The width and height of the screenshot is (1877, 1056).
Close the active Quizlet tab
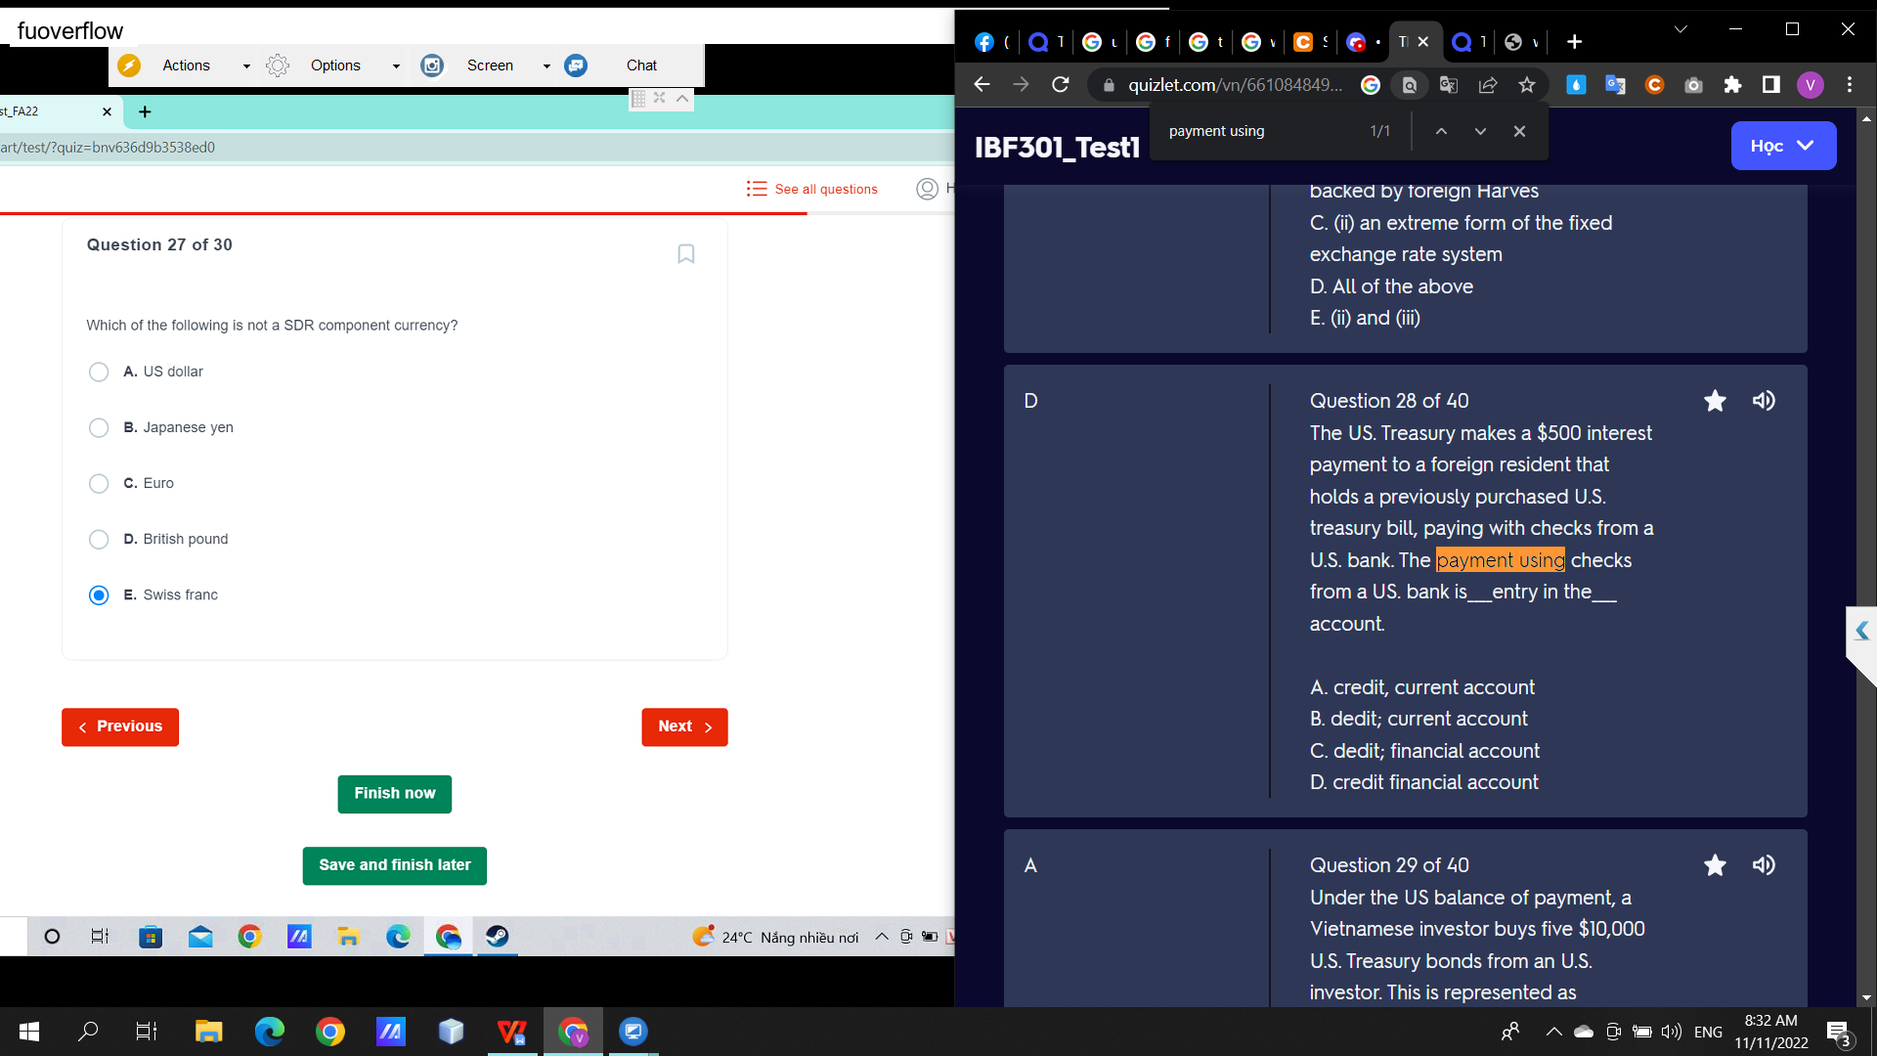click(1423, 42)
